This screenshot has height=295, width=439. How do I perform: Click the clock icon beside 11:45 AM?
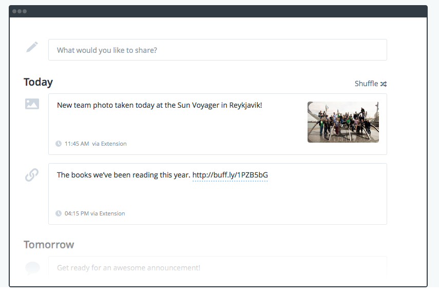59,144
